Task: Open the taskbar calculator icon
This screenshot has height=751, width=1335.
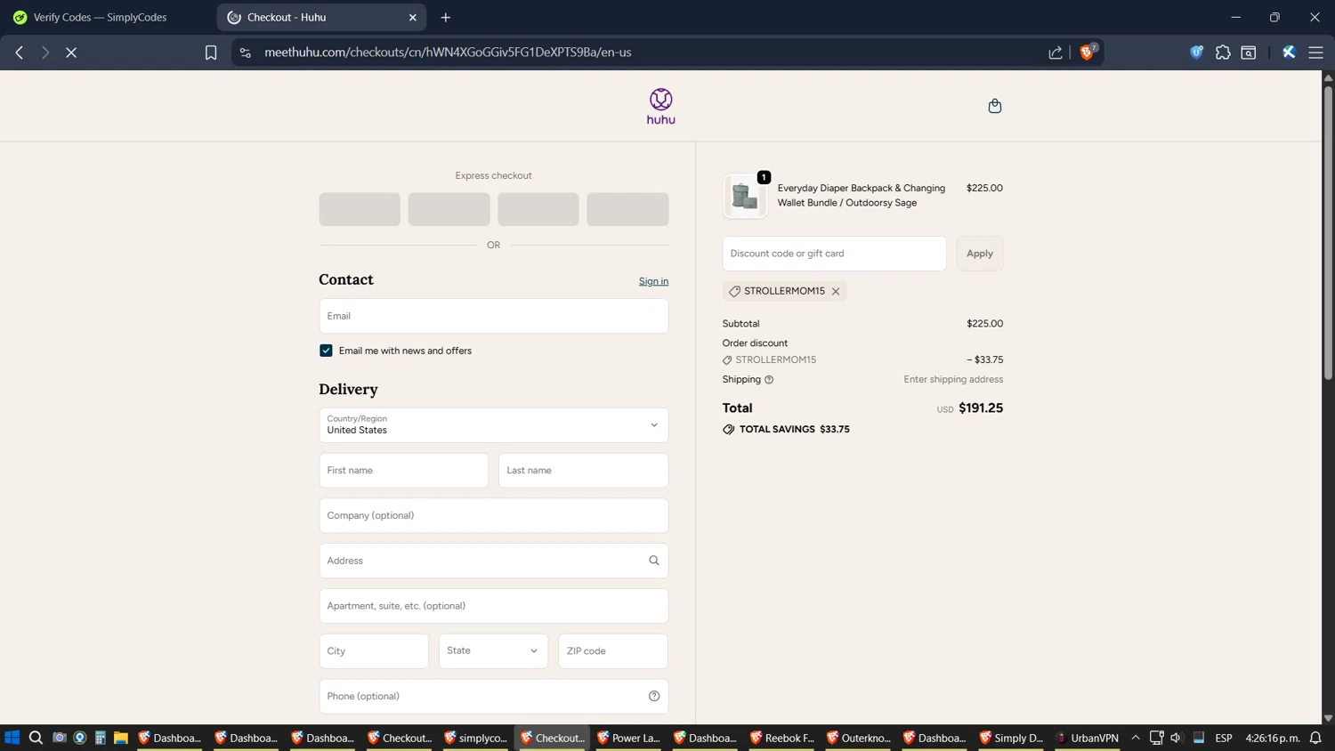Action: [x=101, y=738]
